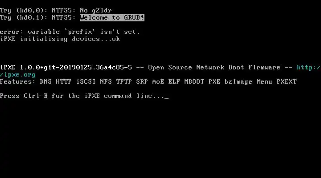Image resolution: width=321 pixels, height=178 pixels.
Task: Click the 'iSCSI' feature label
Action: coord(86,82)
